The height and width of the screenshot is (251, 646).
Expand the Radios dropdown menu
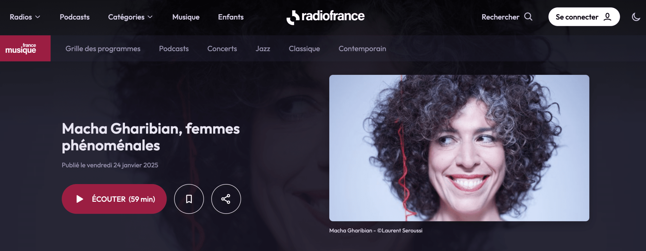tap(25, 17)
